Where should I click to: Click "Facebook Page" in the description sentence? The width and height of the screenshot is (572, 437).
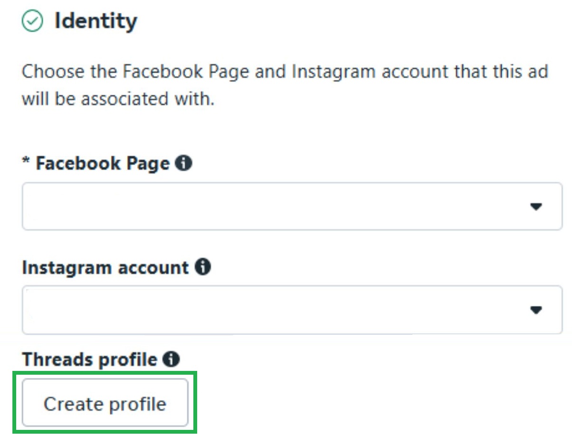186,72
